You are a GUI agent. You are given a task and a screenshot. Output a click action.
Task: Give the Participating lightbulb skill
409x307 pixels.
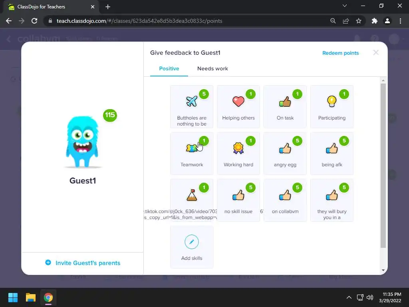(332, 107)
